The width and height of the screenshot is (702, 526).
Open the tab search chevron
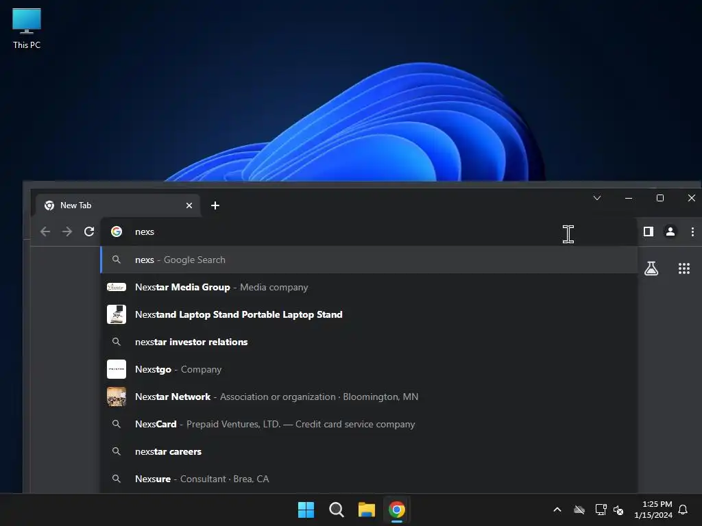(x=597, y=198)
